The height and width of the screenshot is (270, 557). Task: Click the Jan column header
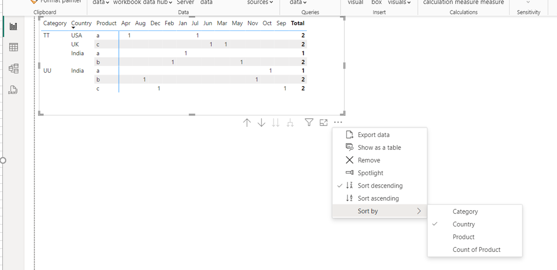(x=183, y=23)
